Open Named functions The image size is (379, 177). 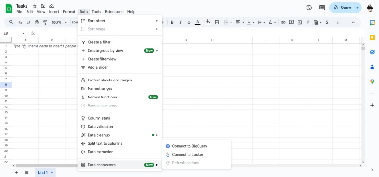pos(120,97)
